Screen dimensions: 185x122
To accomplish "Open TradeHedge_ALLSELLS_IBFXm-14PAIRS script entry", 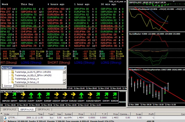I will click(33, 75).
